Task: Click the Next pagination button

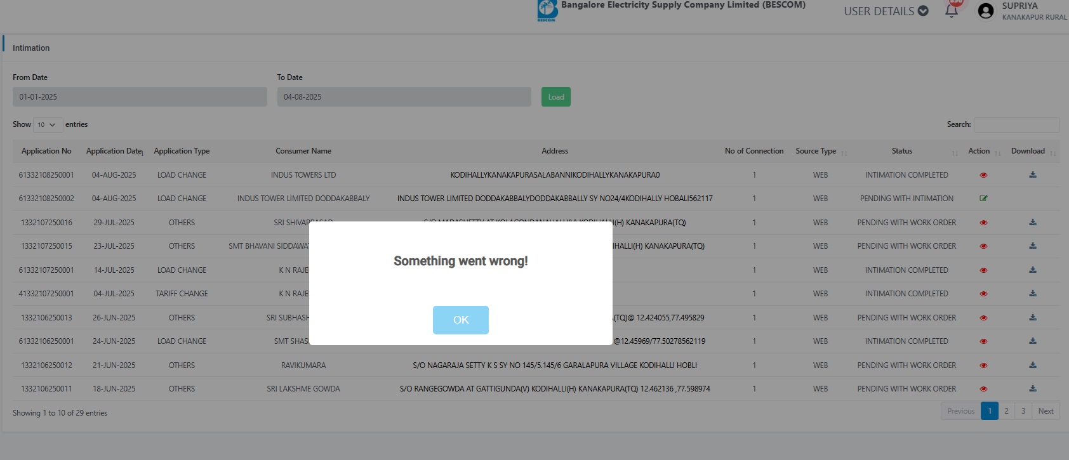Action: (1046, 411)
